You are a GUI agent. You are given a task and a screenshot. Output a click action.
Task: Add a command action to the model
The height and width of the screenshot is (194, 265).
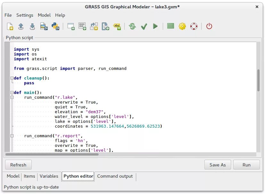pos(71,26)
